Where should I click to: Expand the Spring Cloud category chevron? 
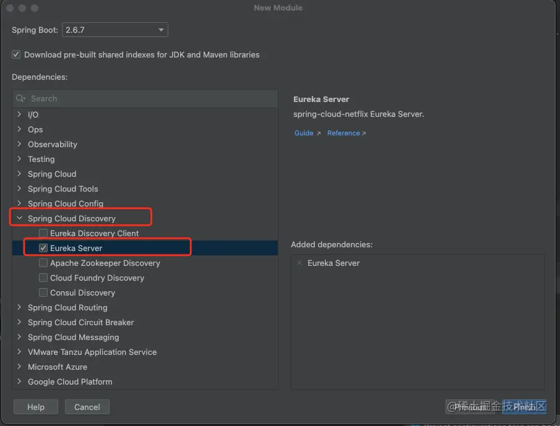(x=19, y=174)
